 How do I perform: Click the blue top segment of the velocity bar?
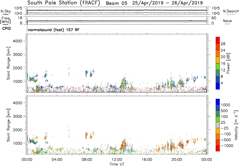point(218,102)
